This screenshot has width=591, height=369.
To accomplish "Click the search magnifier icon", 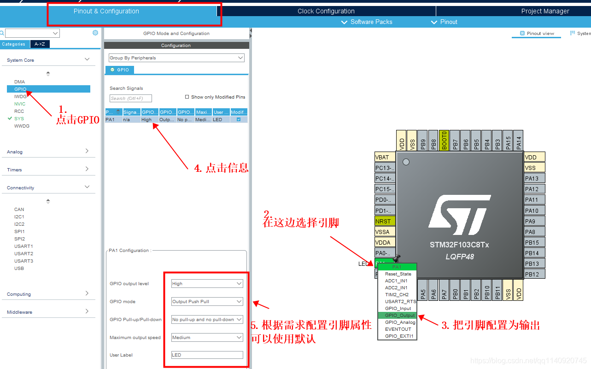I will (2, 33).
